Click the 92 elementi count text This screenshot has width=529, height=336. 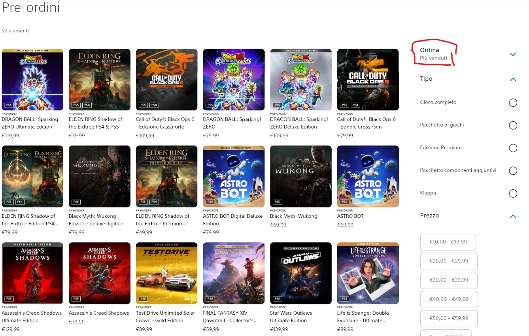tap(15, 31)
